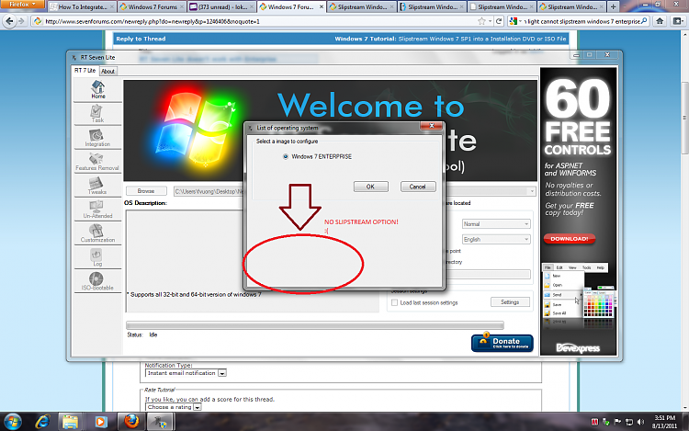Switch to the 373 unread mail tab

click(222, 6)
